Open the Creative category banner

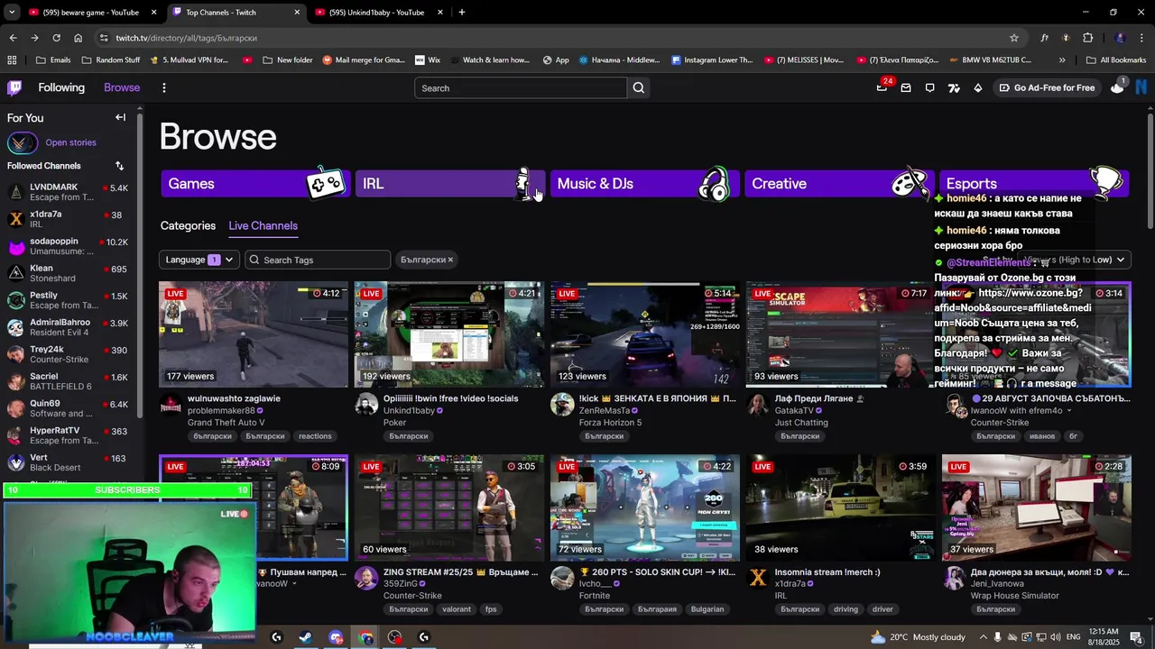click(839, 183)
